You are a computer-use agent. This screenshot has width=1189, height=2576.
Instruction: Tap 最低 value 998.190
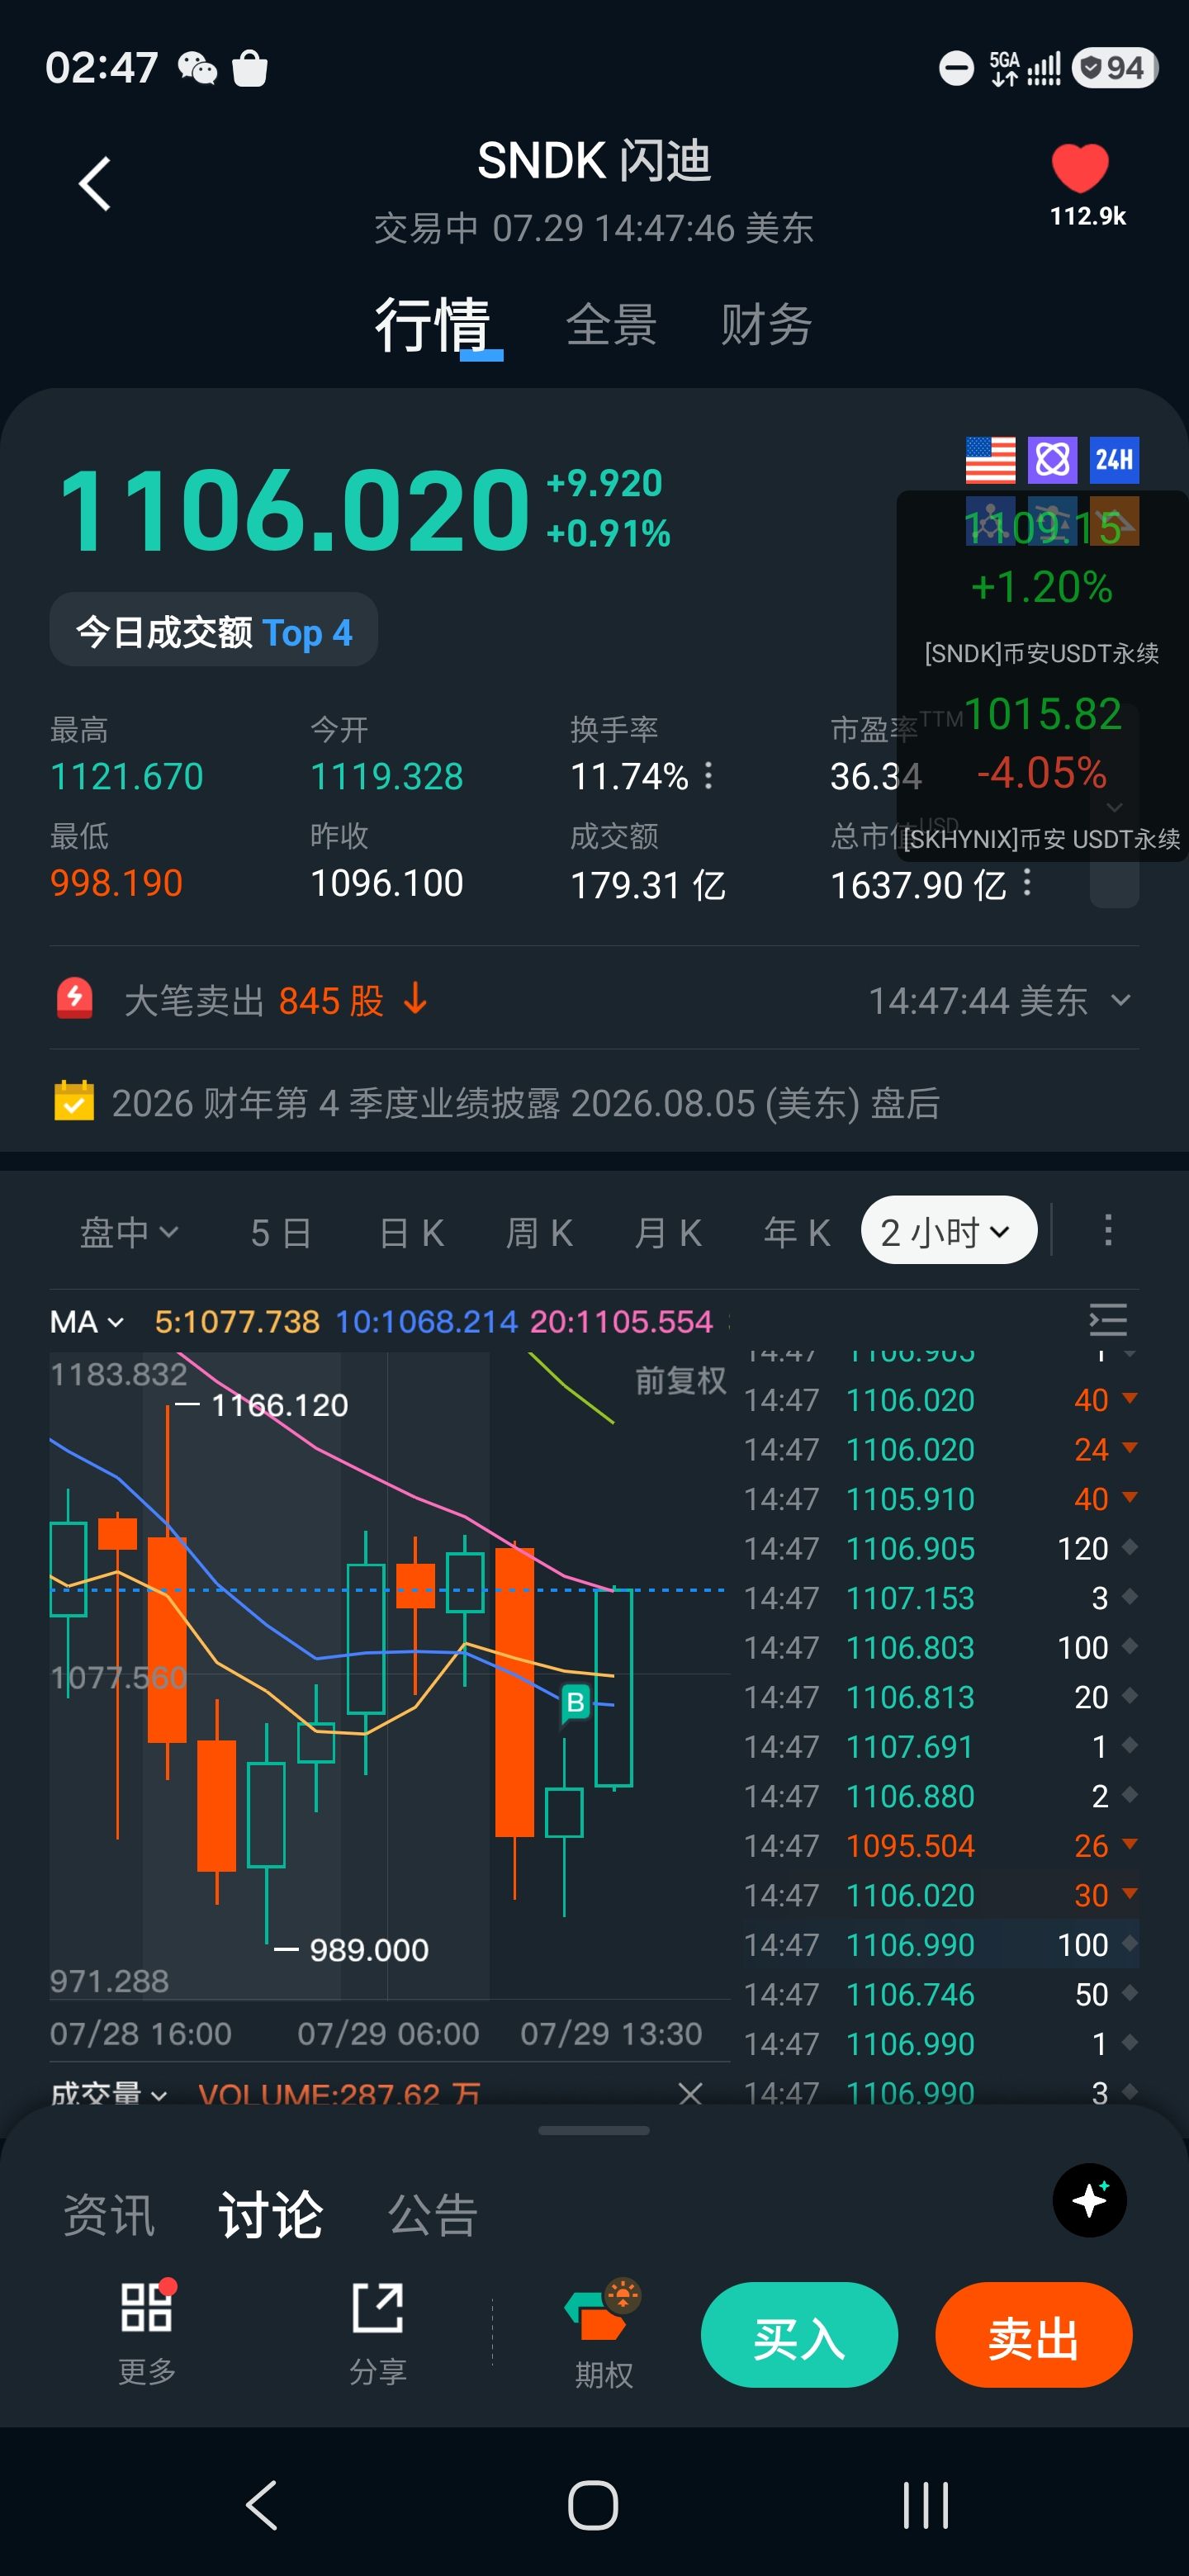[117, 883]
